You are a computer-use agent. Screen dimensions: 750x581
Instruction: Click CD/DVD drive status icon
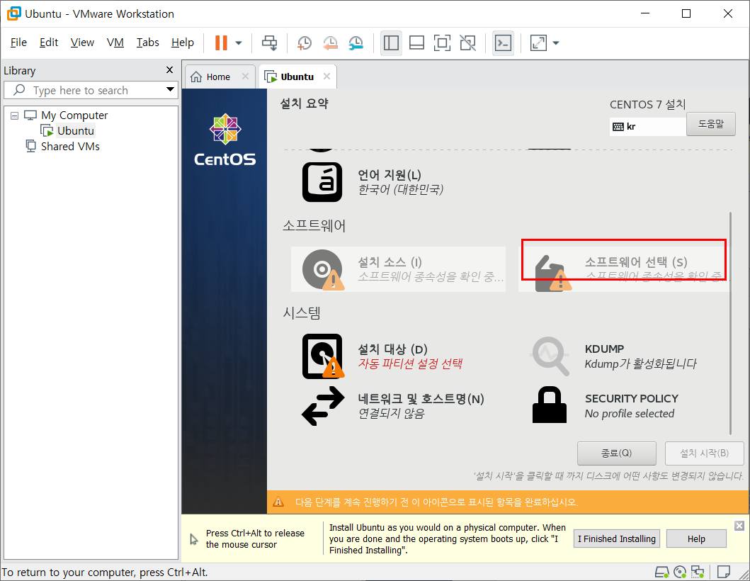point(680,571)
